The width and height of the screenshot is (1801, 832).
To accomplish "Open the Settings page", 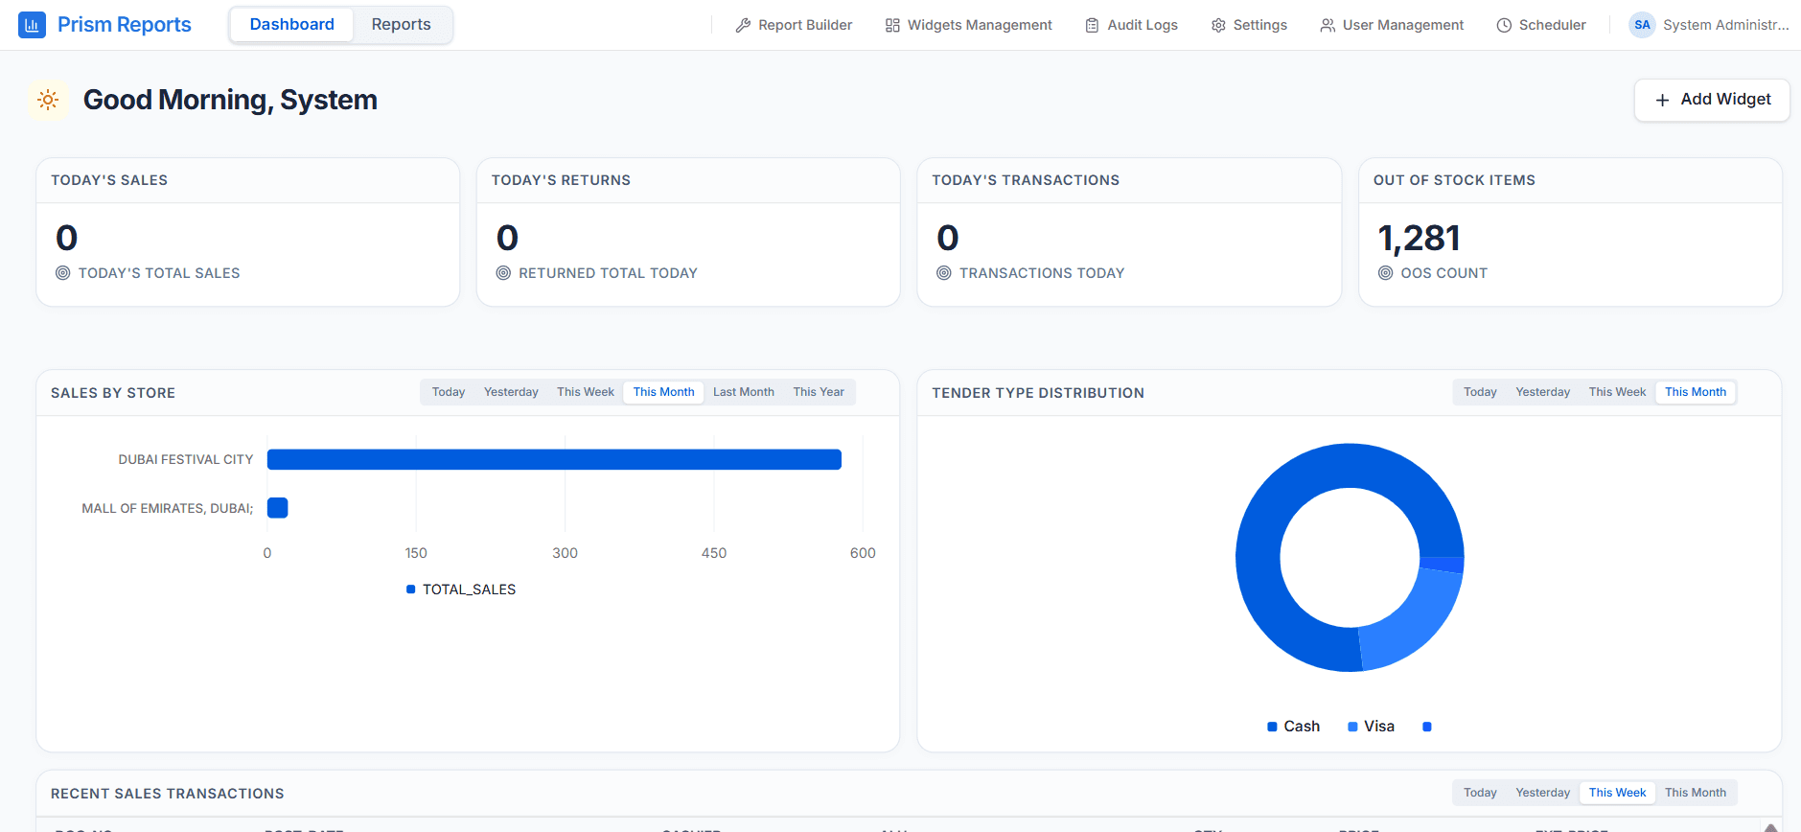I will click(x=1249, y=25).
